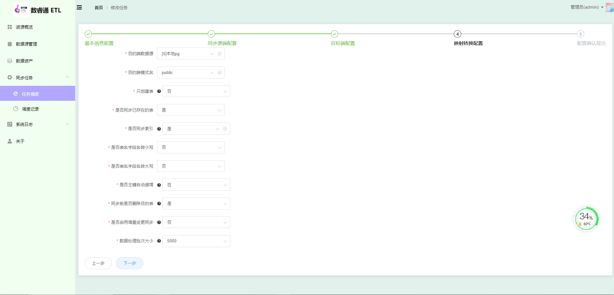Image resolution: width=614 pixels, height=295 pixels.
Task: Click help icon next to 同步前是否删除目的表
Action: (x=159, y=203)
